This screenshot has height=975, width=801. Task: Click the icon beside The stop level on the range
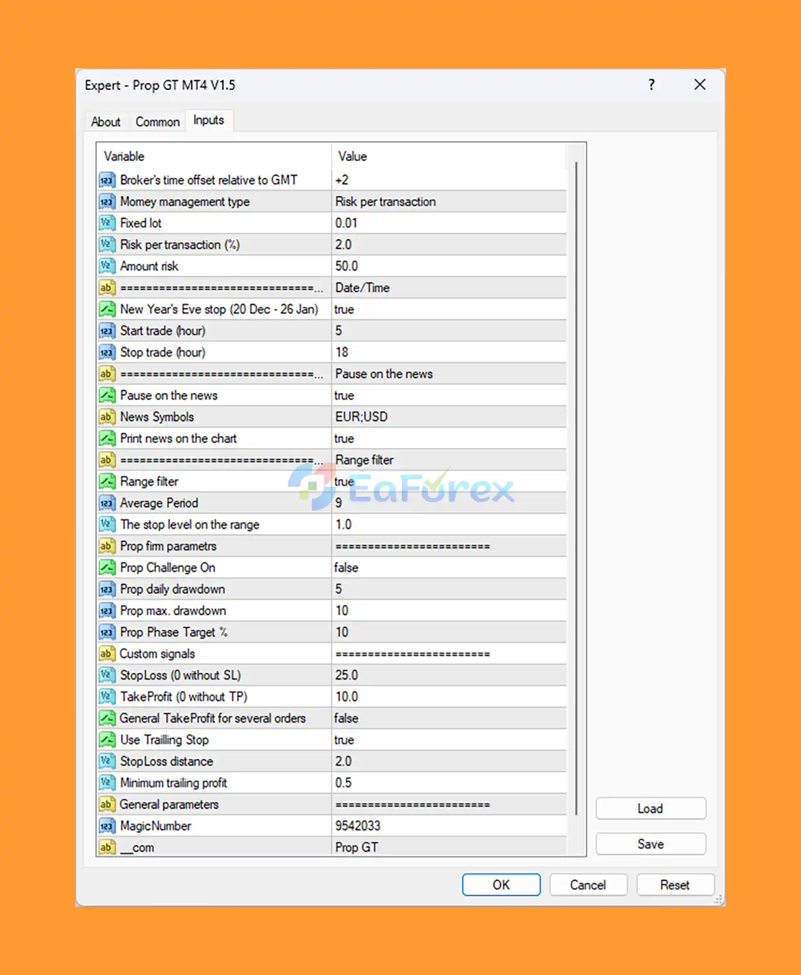[107, 524]
